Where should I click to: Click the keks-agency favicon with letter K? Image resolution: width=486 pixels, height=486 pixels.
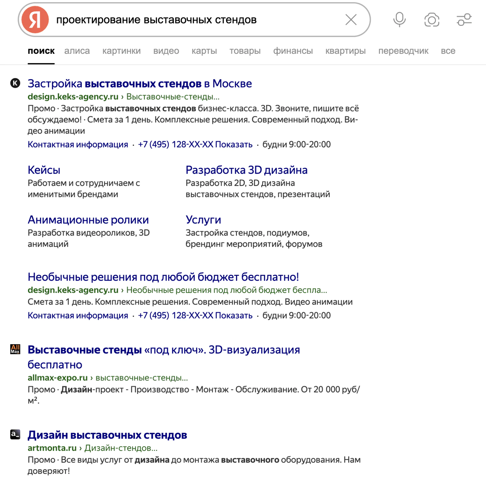coord(15,83)
